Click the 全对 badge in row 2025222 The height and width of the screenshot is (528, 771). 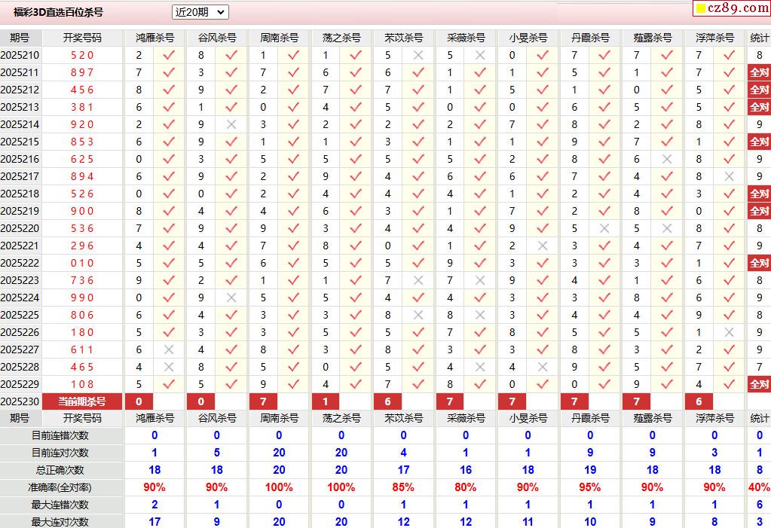tap(759, 263)
